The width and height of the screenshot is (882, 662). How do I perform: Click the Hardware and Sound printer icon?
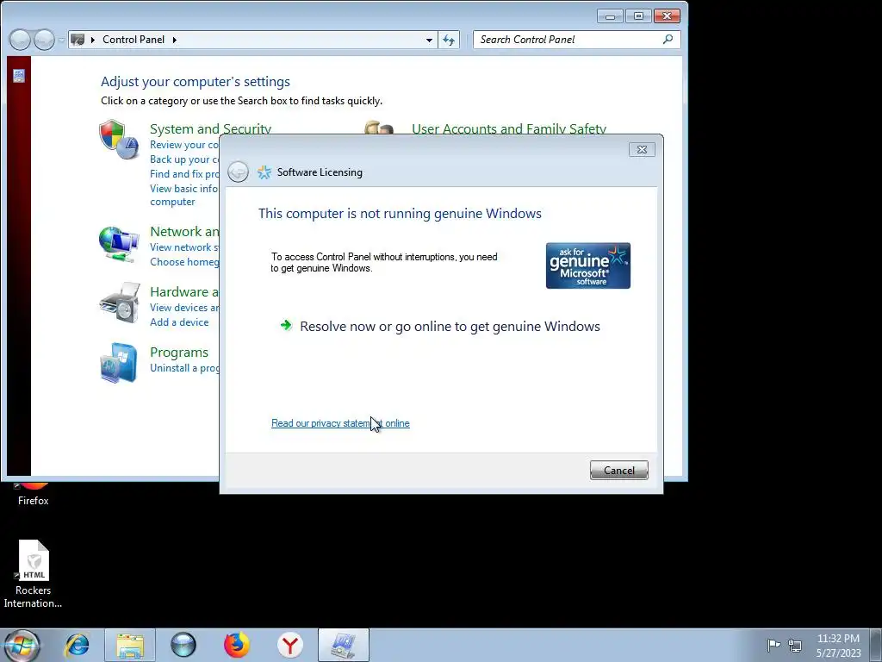[x=119, y=303]
